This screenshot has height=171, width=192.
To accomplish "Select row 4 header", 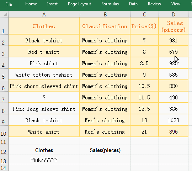I will click(x=4, y=63).
